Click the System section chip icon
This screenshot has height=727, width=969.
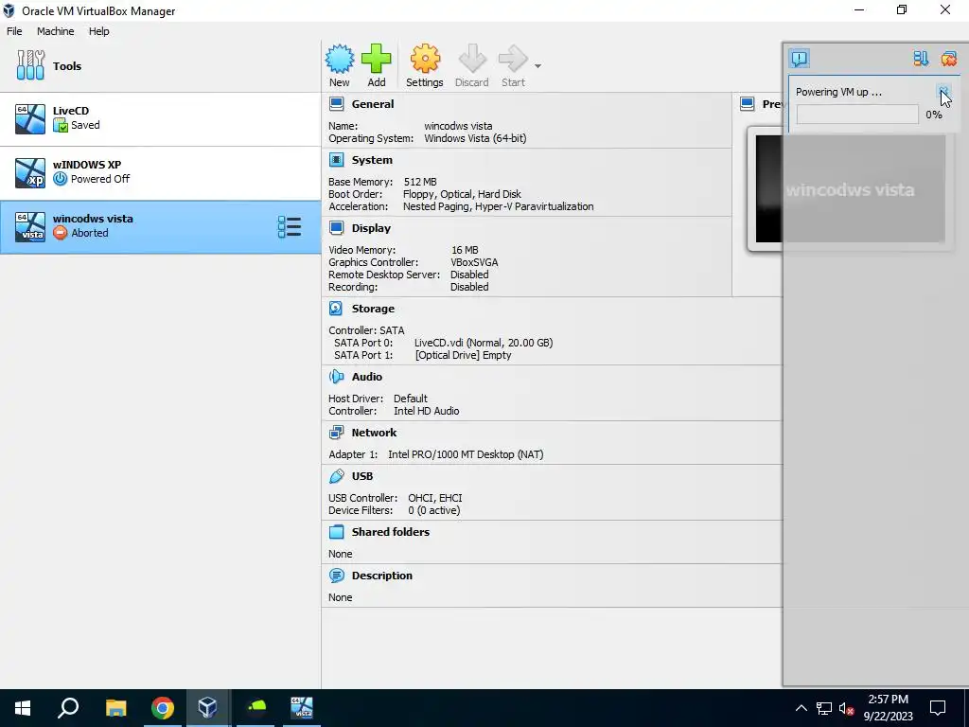336,160
